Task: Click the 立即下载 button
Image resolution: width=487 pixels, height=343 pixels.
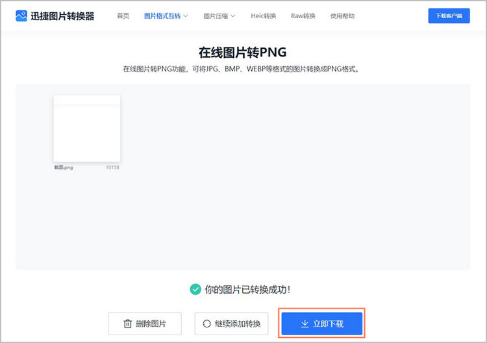Action: (322, 324)
